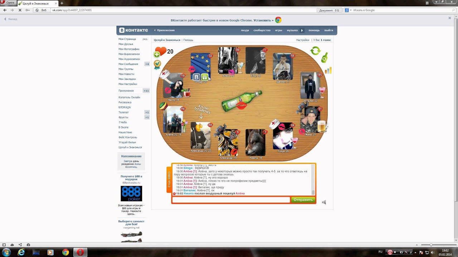Go back with the browser back arrow
Screen dimensions: 458x257
click(x=5, y=10)
